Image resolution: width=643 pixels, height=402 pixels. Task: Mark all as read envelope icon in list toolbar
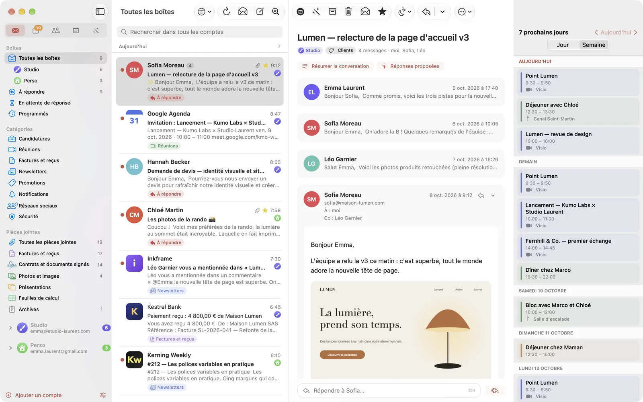[x=243, y=12]
